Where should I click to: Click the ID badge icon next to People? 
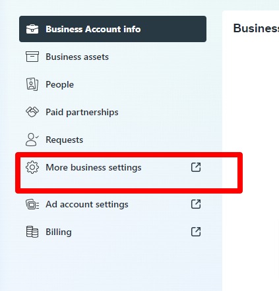[32, 84]
